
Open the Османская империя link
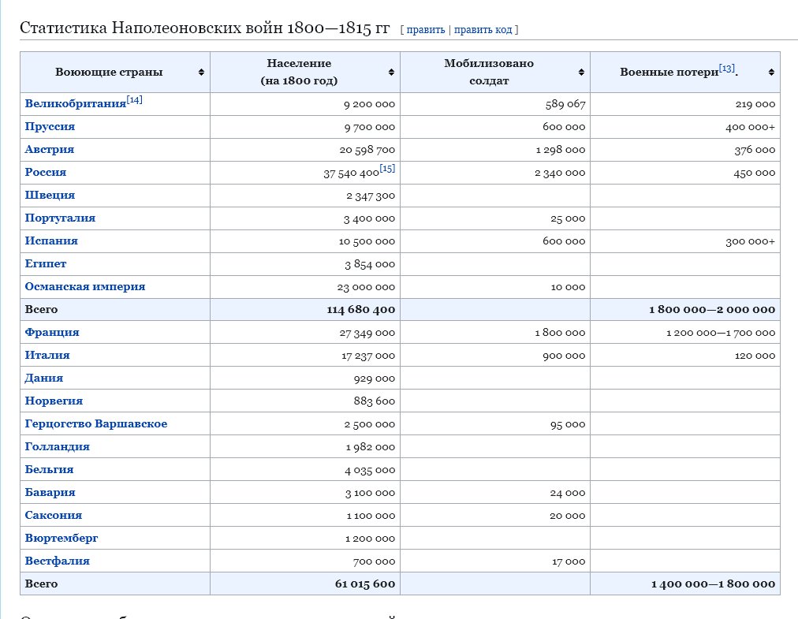point(84,287)
